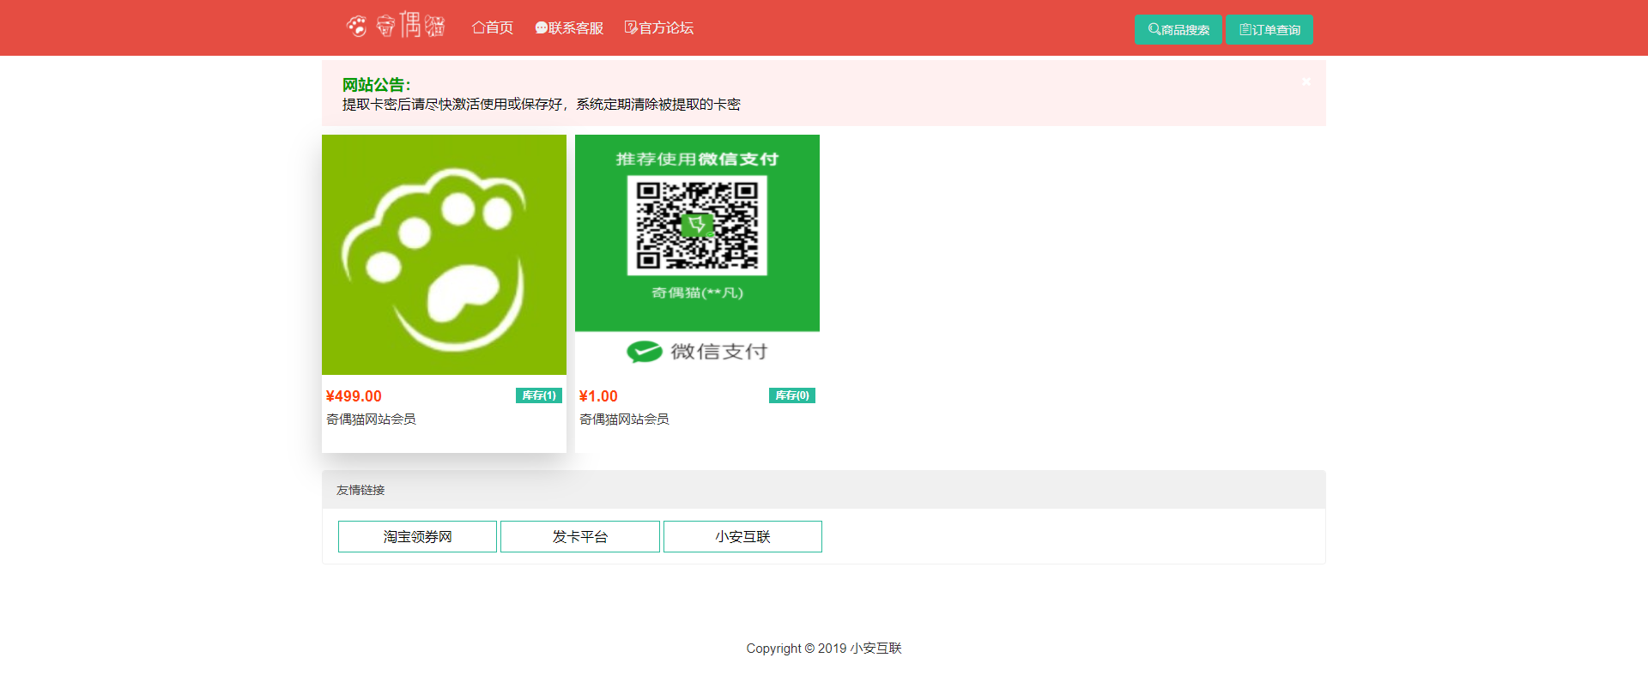Click the 网站公告 heading text
1648x682 pixels.
[x=376, y=85]
